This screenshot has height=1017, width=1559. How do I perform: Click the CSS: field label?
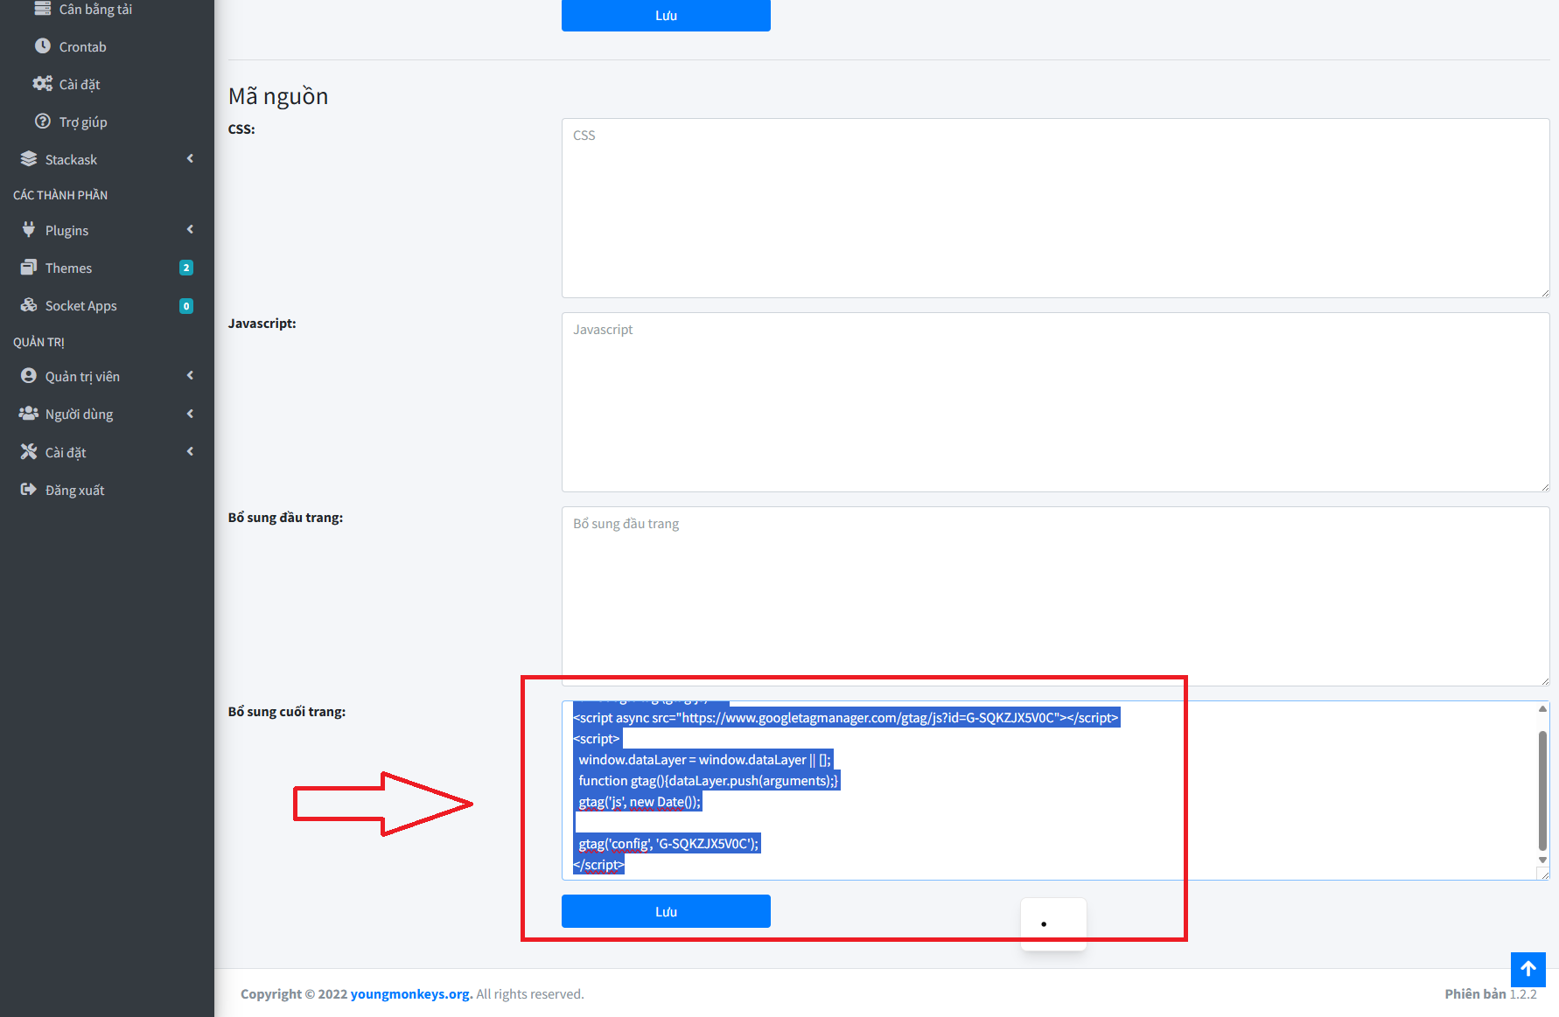(x=241, y=129)
